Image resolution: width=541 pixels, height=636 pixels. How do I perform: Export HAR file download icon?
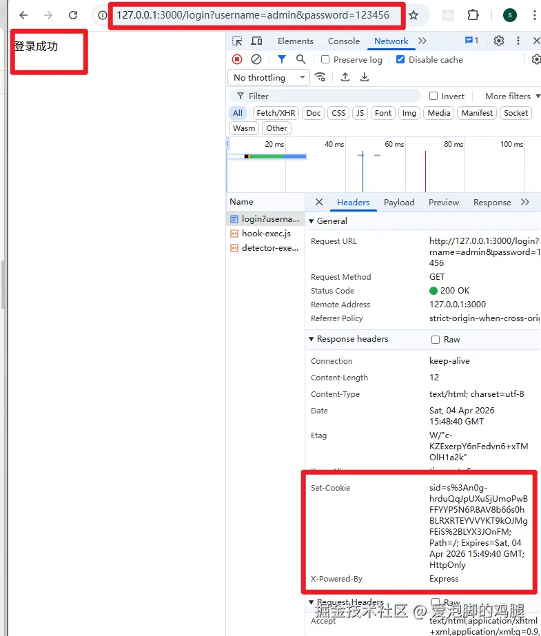coord(365,77)
